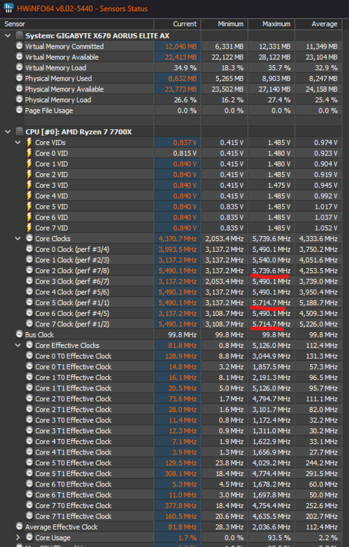This screenshot has width=349, height=547.
Task: Click the 99.8 MHz current Bus Clock value
Action: tap(182, 334)
